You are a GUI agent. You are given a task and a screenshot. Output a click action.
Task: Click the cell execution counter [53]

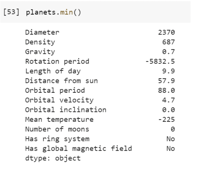tap(11, 12)
